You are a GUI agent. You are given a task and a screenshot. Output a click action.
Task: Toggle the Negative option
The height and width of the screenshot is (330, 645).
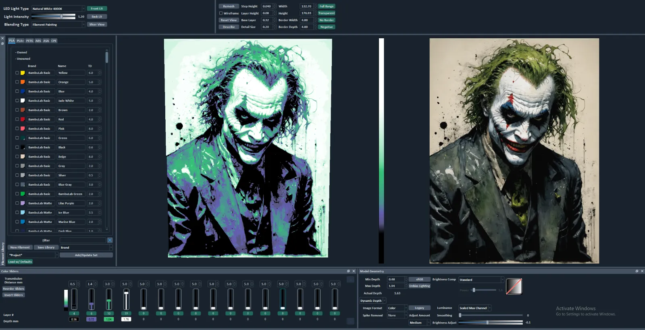327,27
